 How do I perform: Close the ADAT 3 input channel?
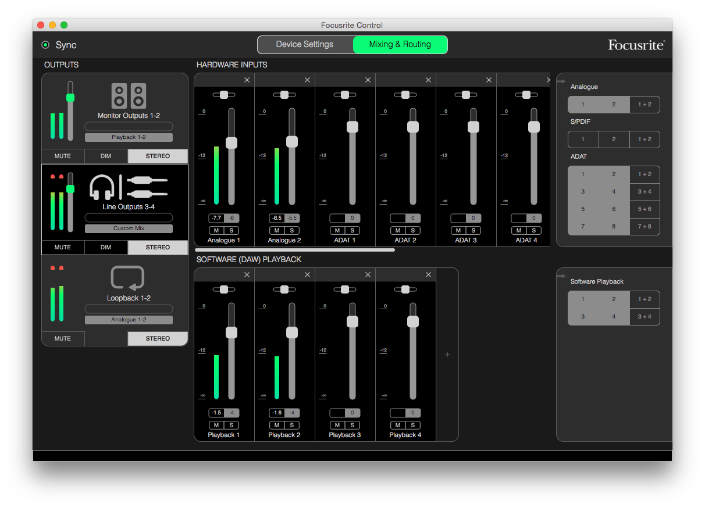click(489, 80)
